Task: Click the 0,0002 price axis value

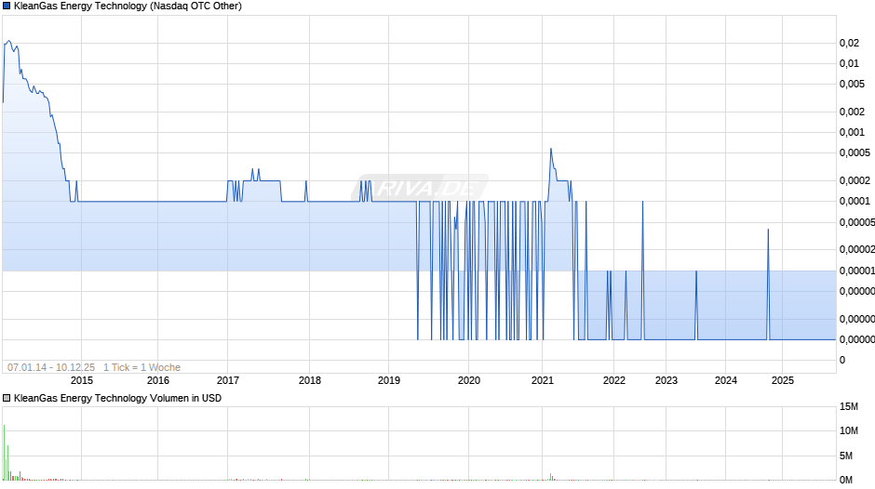Action: [x=855, y=180]
